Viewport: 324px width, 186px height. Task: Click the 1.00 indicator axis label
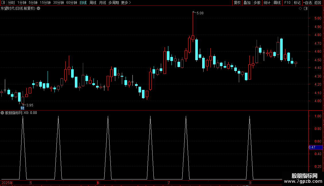click(x=318, y=116)
